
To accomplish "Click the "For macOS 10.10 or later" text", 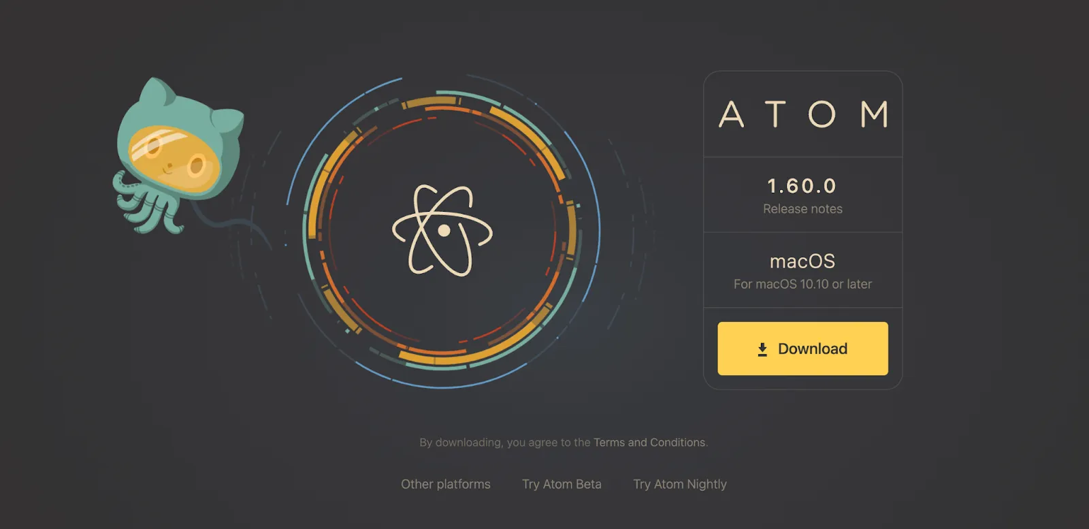I will pos(802,284).
